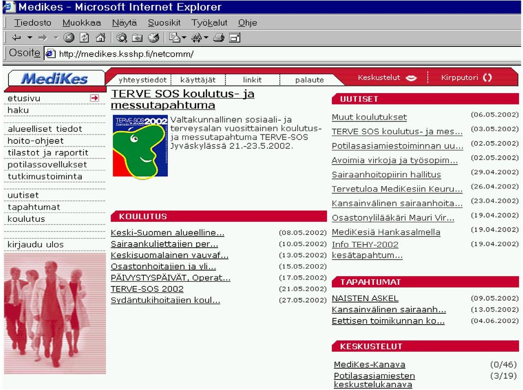This screenshot has height=390, width=523.
Task: Open the MediKes-Kanava discussion link
Action: pos(369,364)
